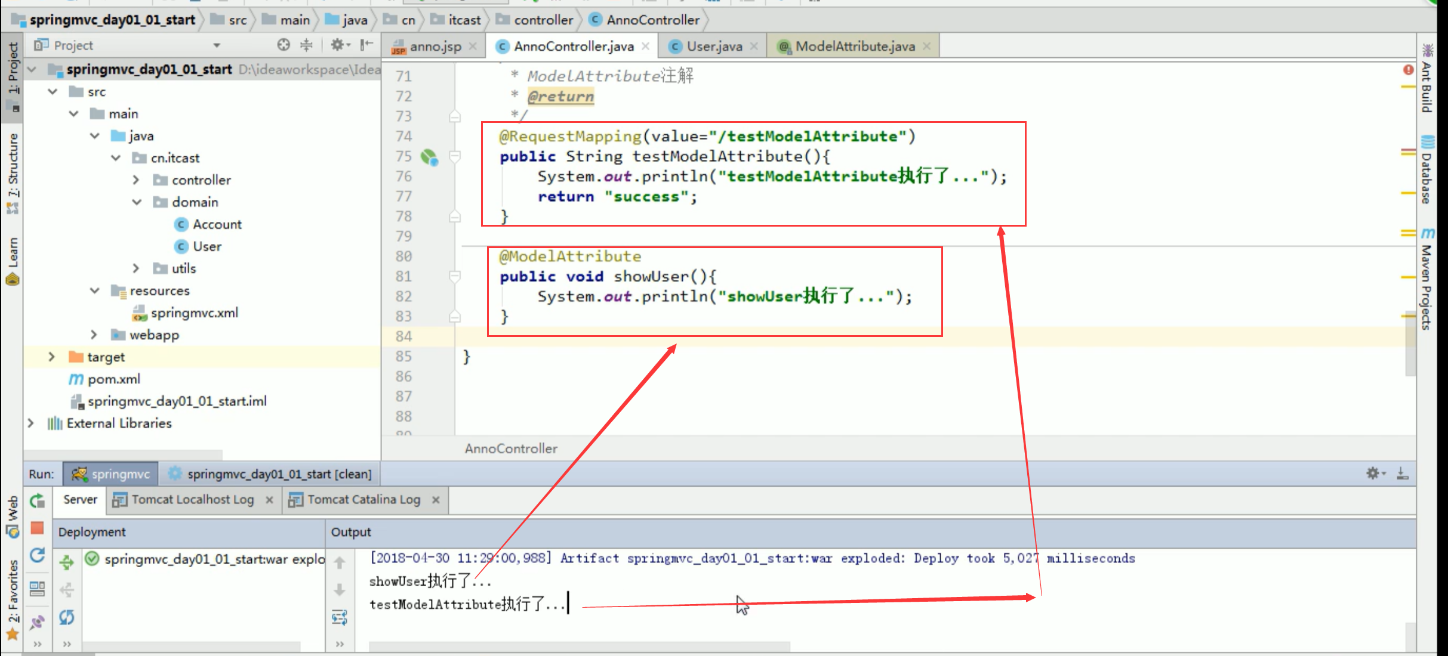Expand the controller package folder
Viewport: 1448px width, 656px height.
click(136, 180)
